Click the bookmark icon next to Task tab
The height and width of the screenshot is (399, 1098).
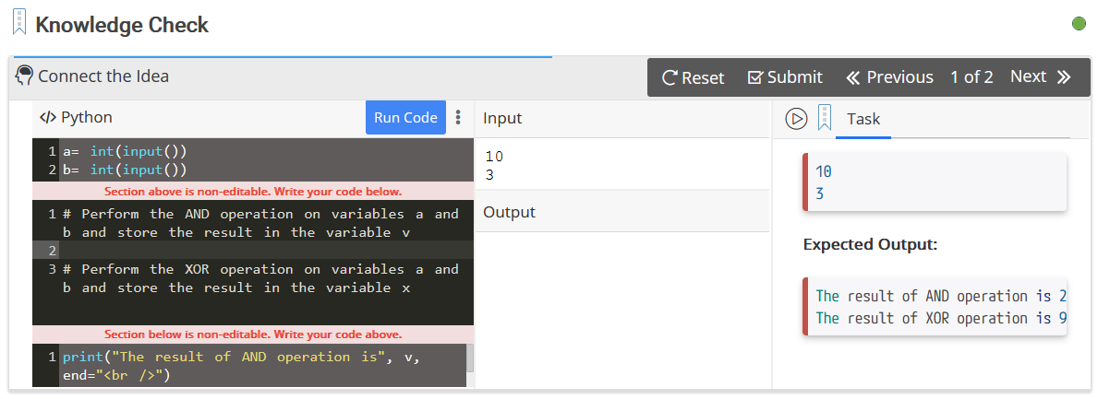[x=825, y=117]
